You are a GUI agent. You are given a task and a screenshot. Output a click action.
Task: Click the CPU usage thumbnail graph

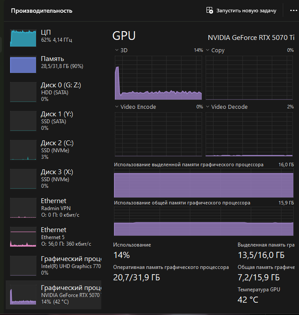[x=23, y=38]
